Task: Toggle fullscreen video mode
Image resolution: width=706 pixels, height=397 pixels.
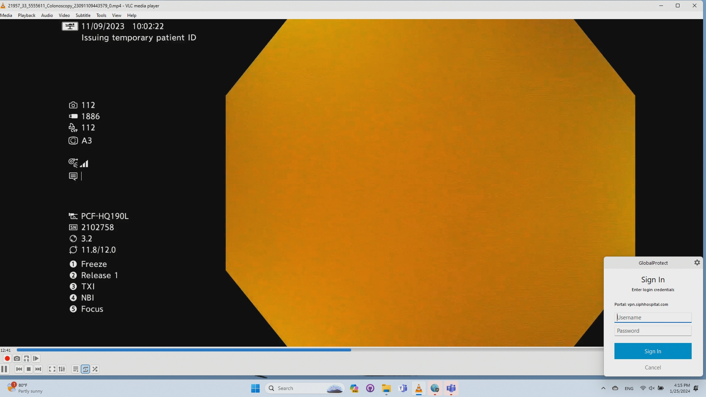Action: coord(52,369)
